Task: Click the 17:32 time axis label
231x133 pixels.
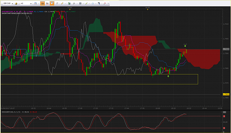Action: 111,108
